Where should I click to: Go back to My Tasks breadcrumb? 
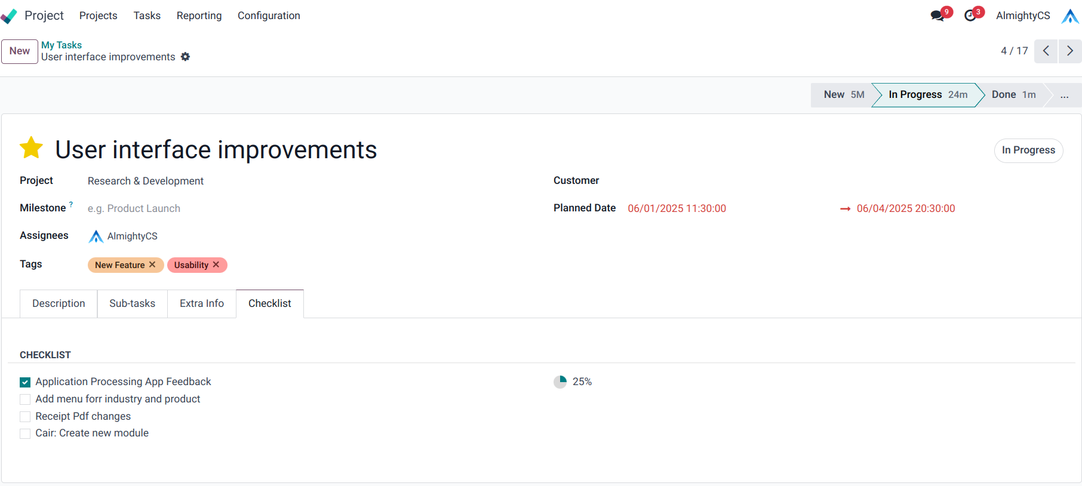point(62,45)
